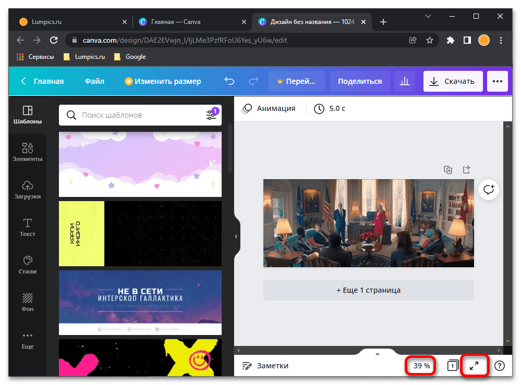The image size is (521, 385).
Task: Click the Поделиться (Share) button
Action: [360, 81]
